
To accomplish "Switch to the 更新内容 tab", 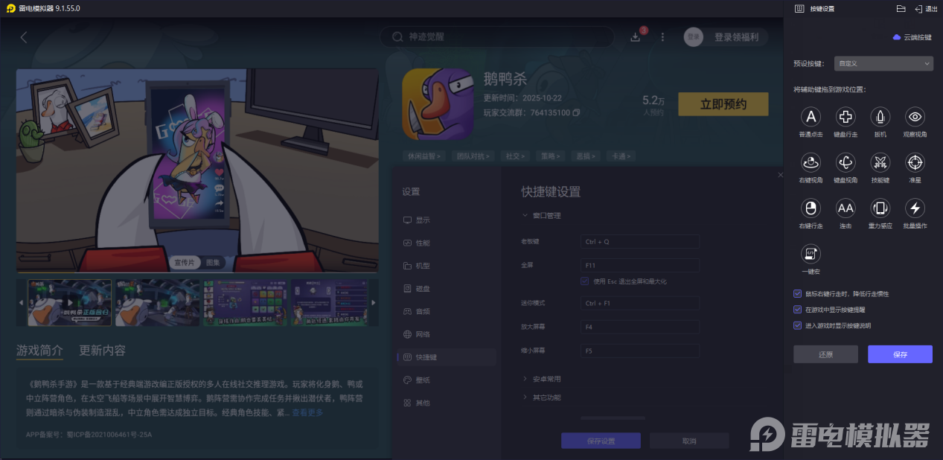I will 100,351.
